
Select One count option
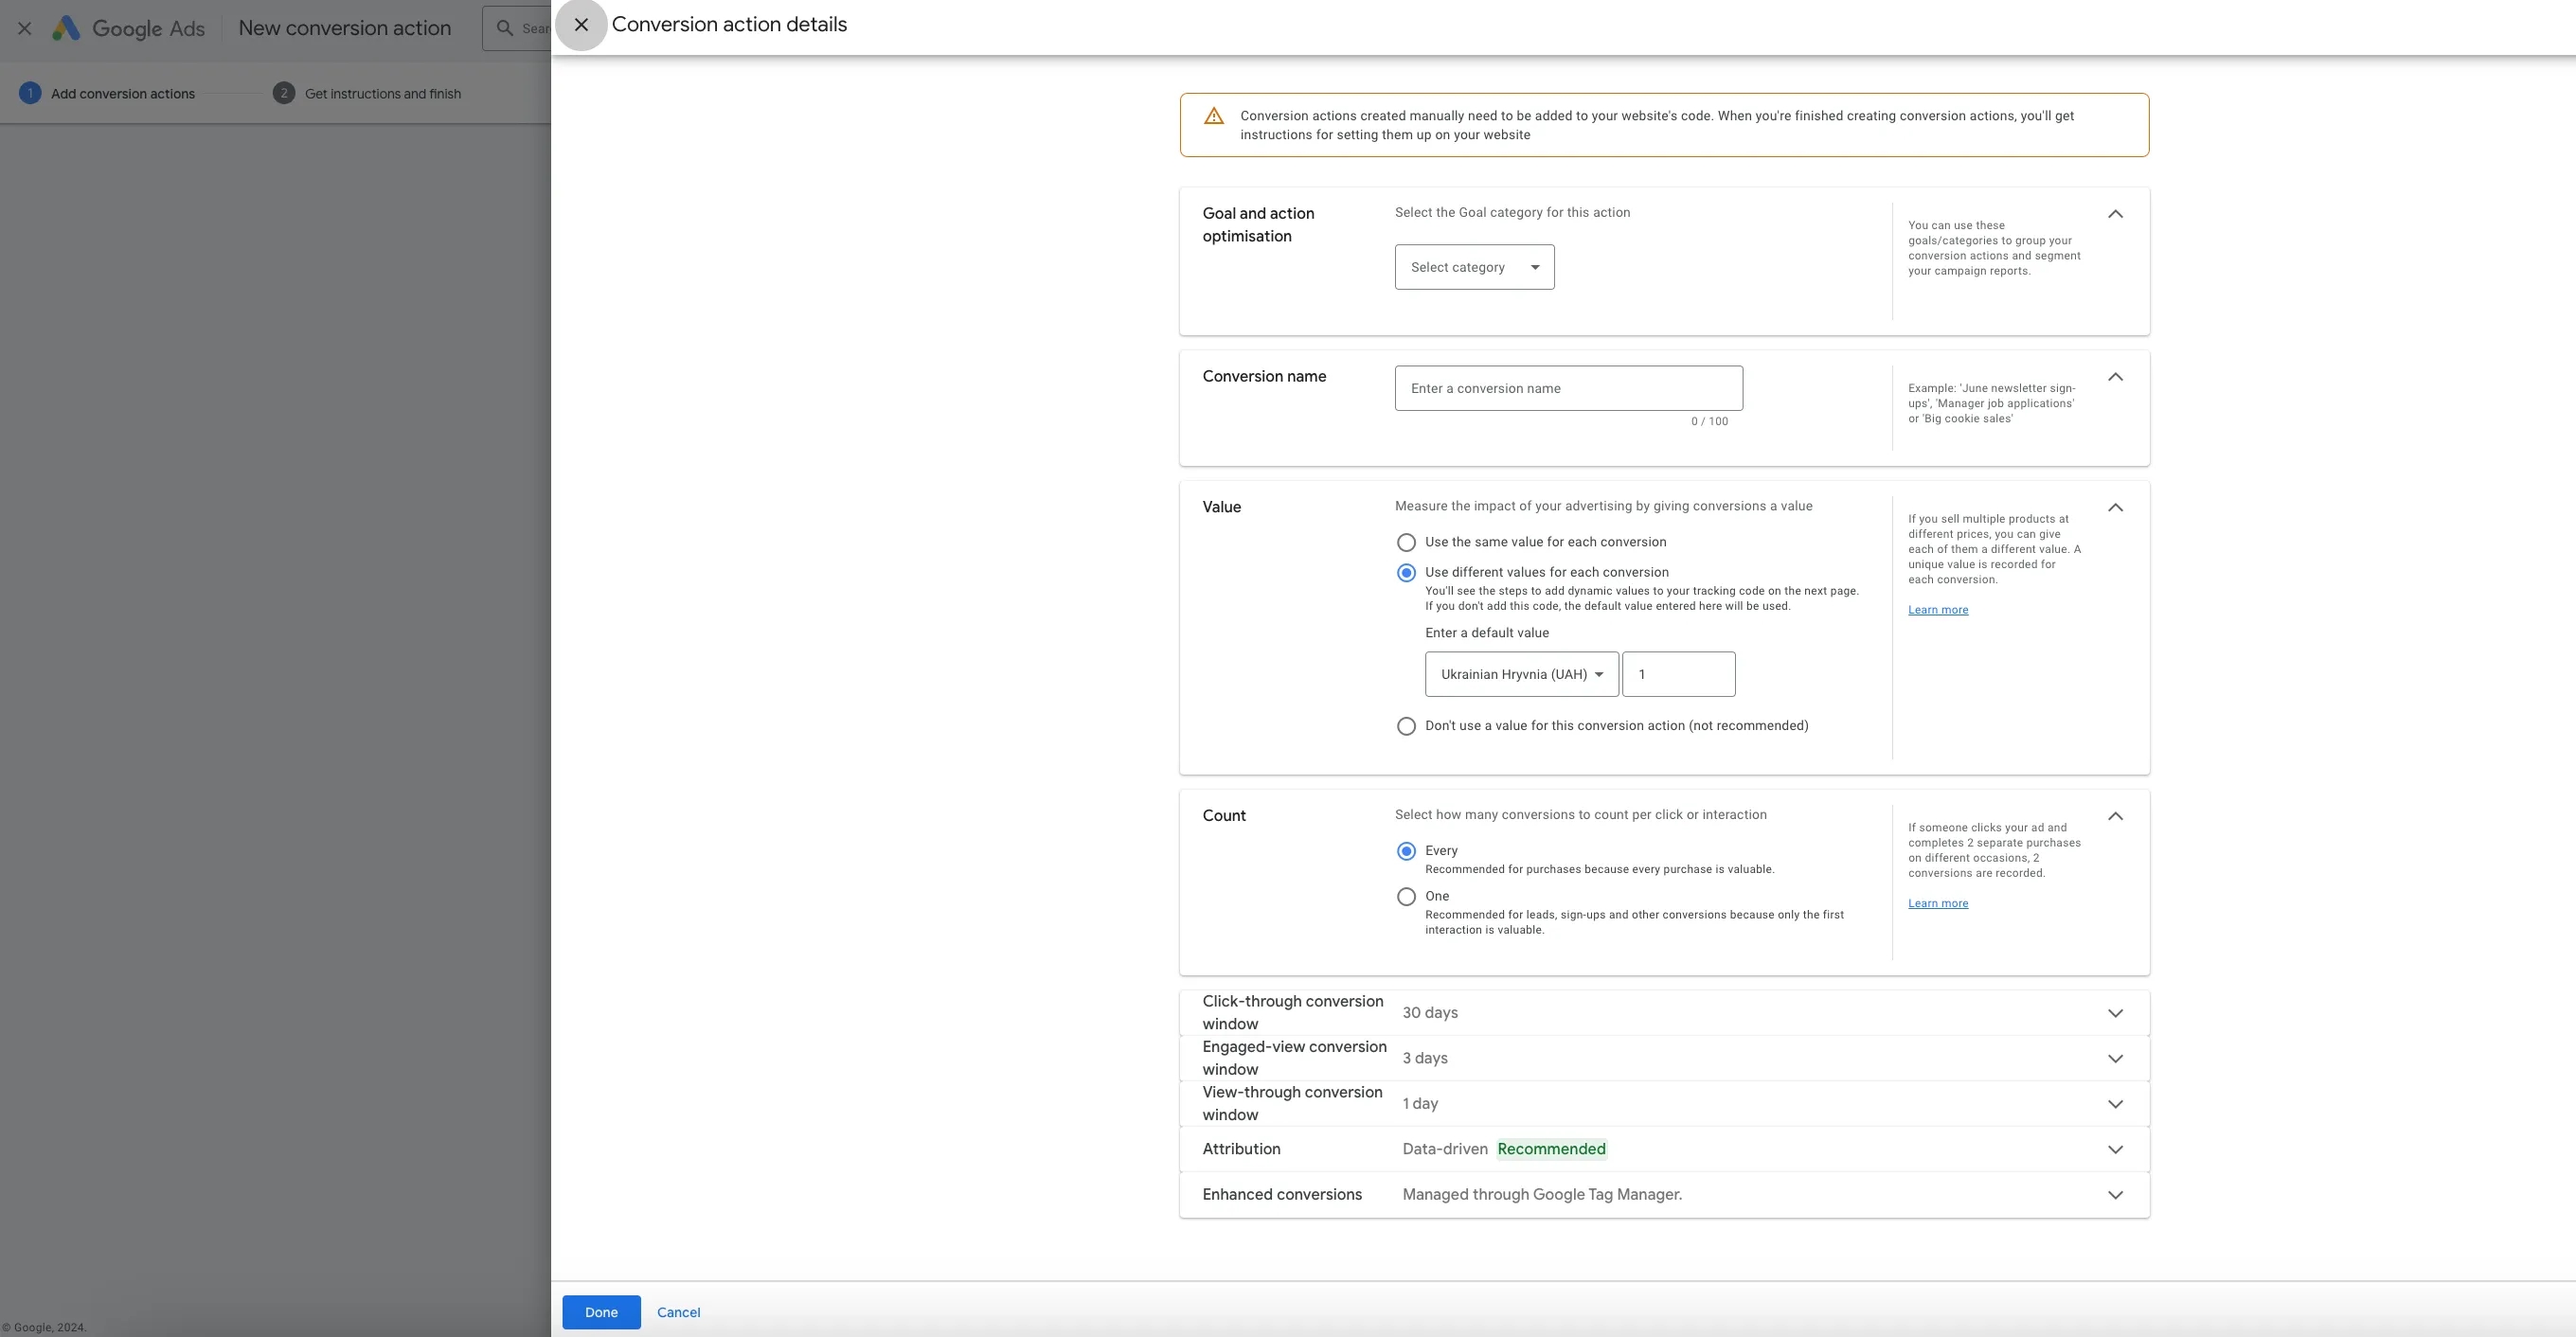[x=1406, y=897]
